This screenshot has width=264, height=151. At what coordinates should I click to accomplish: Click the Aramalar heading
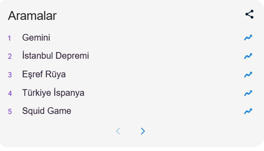[x=32, y=16]
